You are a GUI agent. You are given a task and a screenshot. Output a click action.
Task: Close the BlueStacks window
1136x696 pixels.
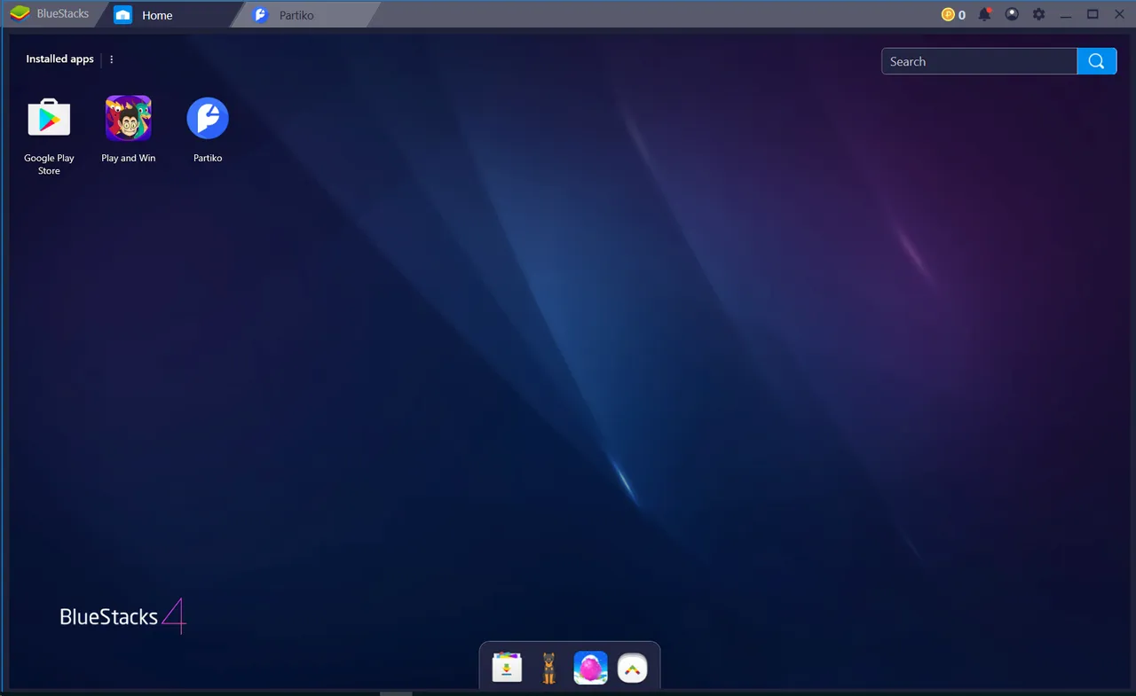point(1119,15)
